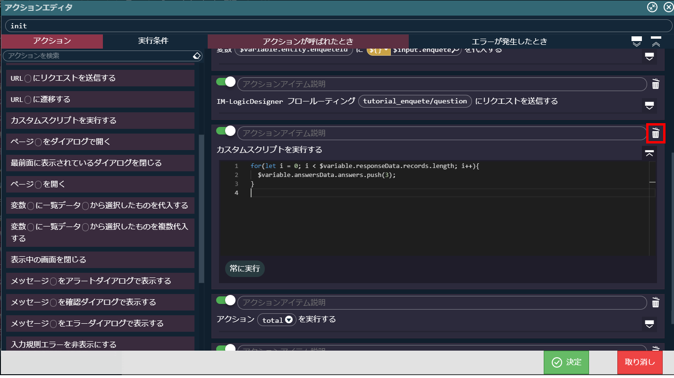
Task: Select '変数に一覧データから選択したものを代入する' action
Action: (101, 205)
